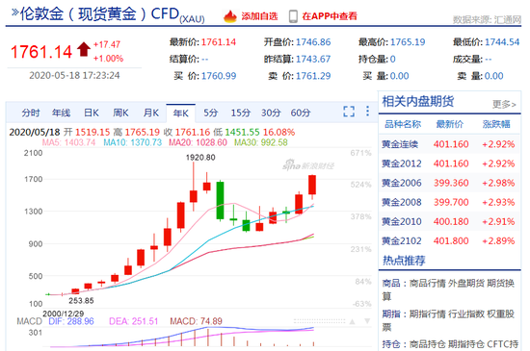Image resolution: width=530 pixels, height=351 pixels.
Task: Switch to the 年线 chart tab
Action: [x=61, y=113]
